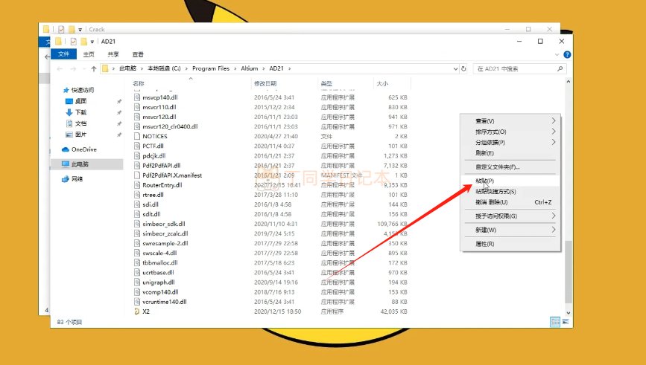This screenshot has width=646, height=365.
Task: Click the Up one level arrow
Action: point(93,68)
